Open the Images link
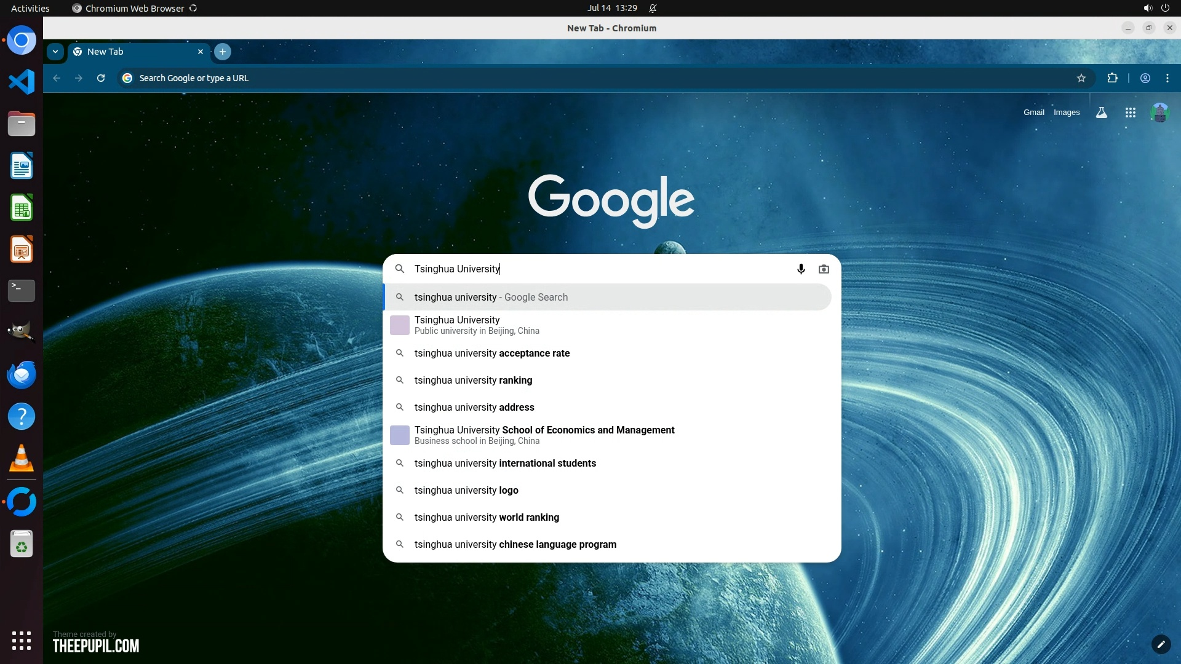Screen dimensions: 1181x664 point(1066,113)
